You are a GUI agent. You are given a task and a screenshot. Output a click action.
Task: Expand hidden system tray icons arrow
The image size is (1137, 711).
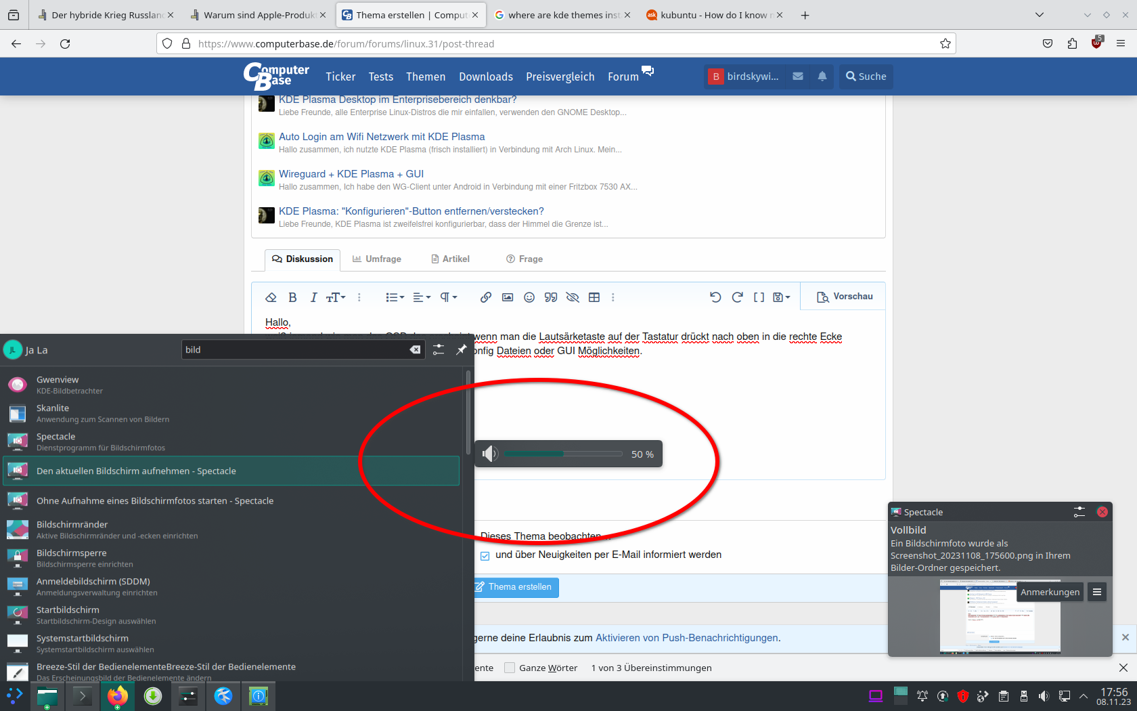1084,696
